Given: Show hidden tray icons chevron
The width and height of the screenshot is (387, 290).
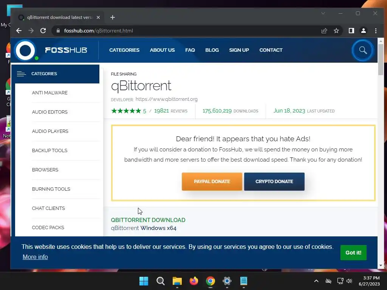Looking at the screenshot, I should (x=316, y=281).
